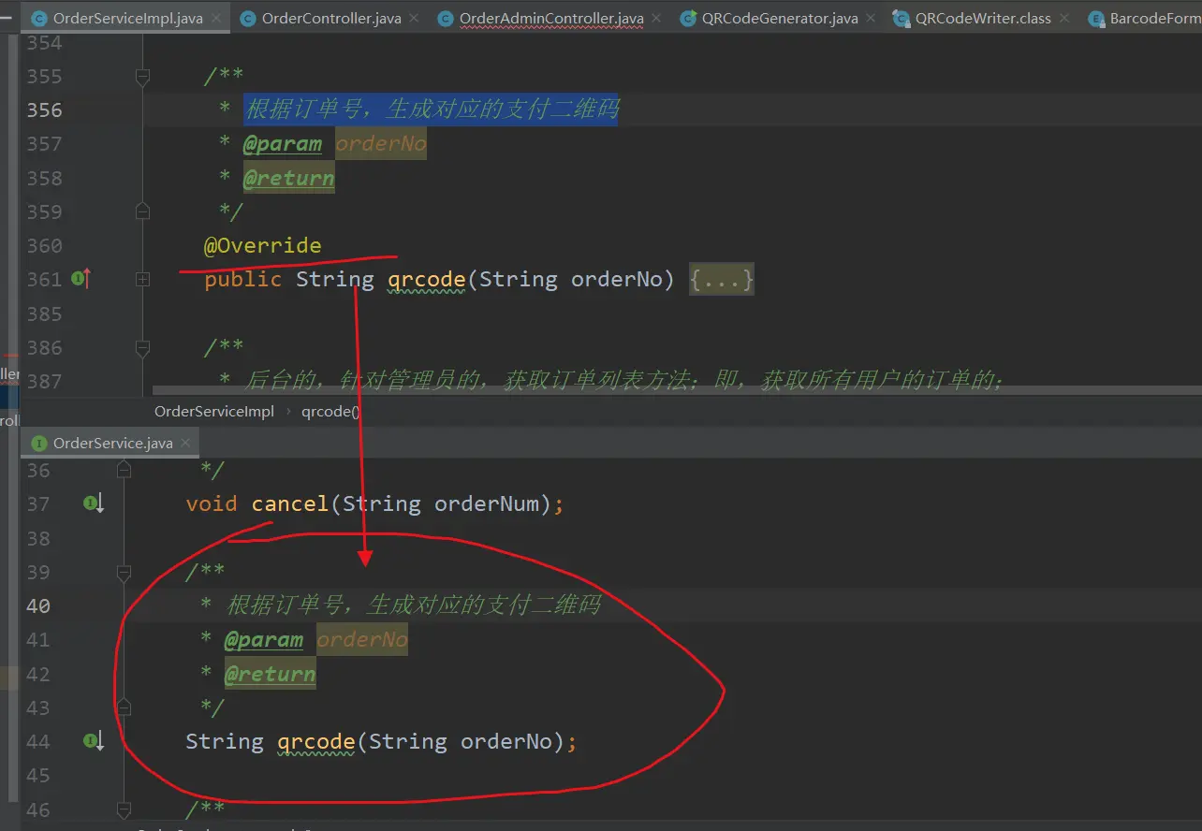
Task: Switch to the OrderController.java tab
Action: pyautogui.click(x=330, y=19)
